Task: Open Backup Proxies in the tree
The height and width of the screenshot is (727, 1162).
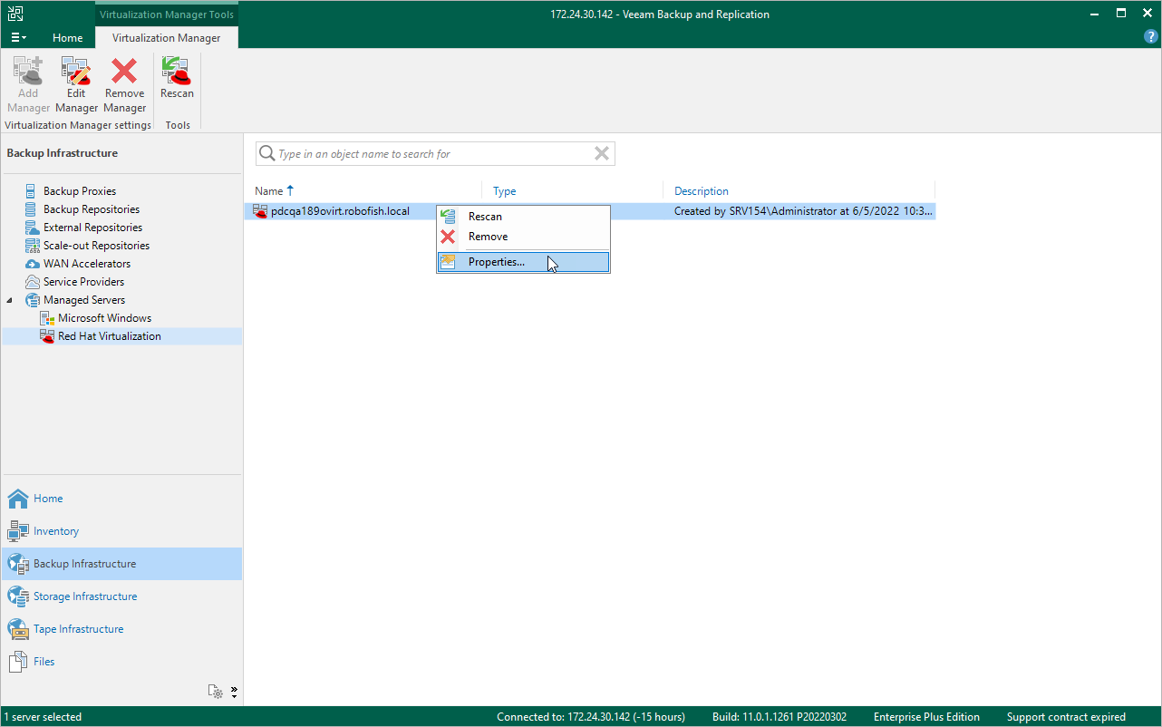Action: [80, 191]
